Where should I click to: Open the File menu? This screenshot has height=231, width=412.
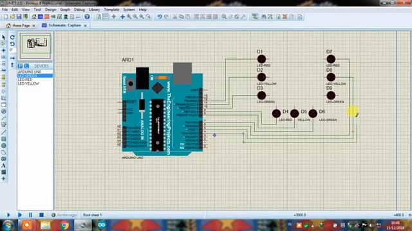click(5, 10)
